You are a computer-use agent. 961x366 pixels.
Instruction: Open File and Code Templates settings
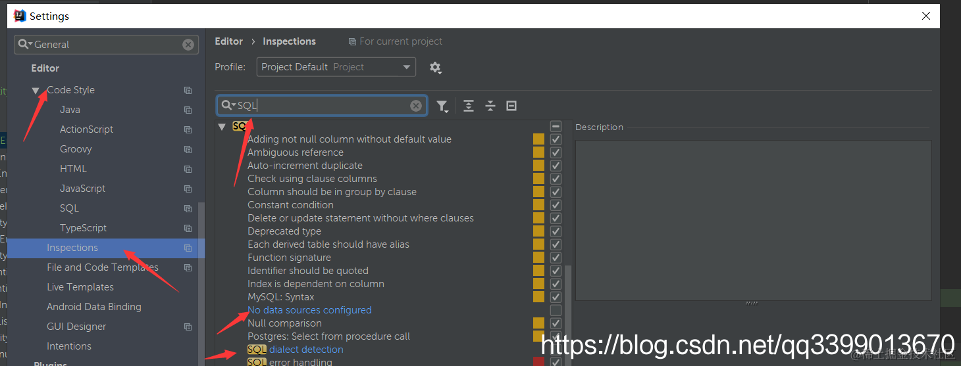click(103, 267)
